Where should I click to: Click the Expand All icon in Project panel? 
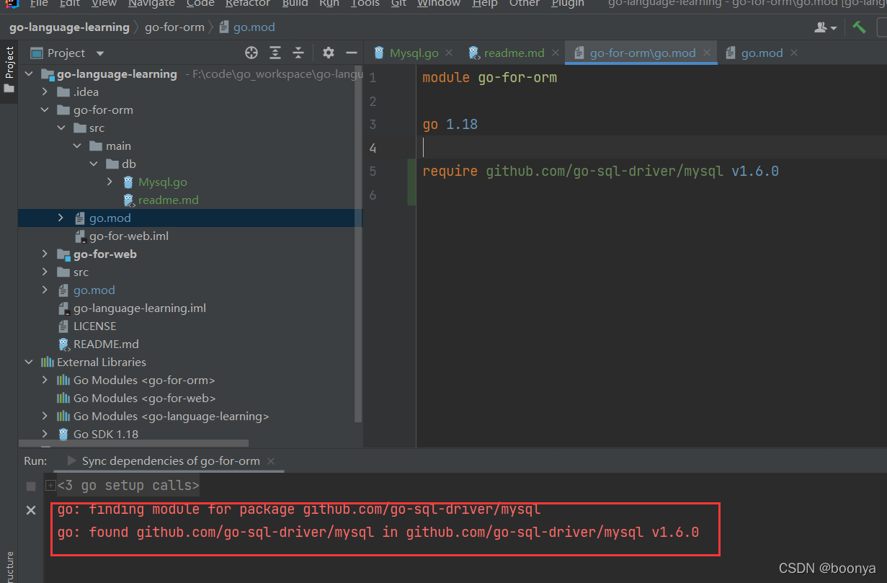[275, 53]
